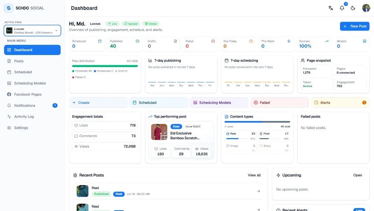
Task: Open the user profile avatar
Action: point(366,8)
